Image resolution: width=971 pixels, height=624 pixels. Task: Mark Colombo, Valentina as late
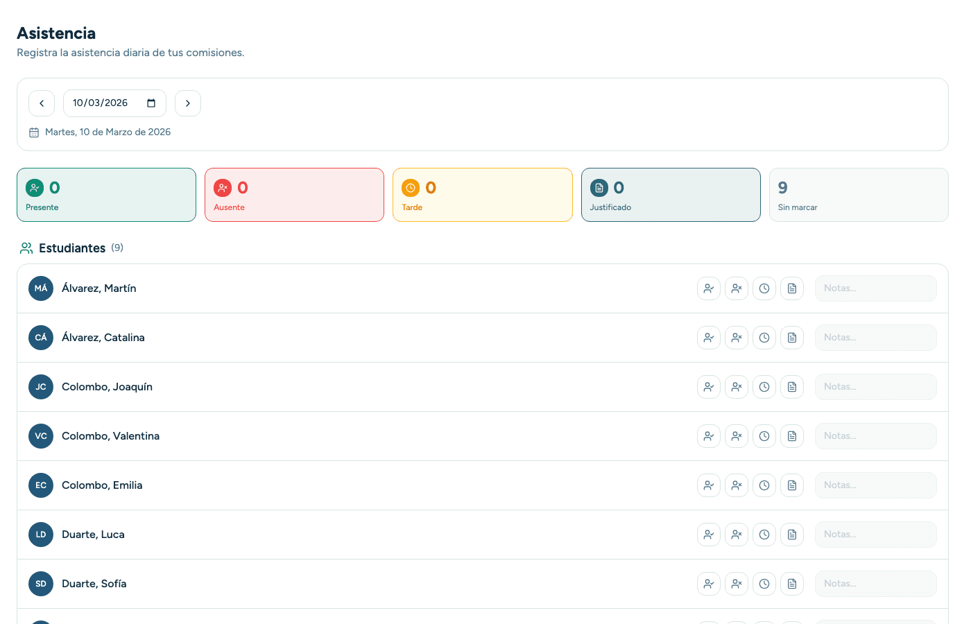point(764,436)
